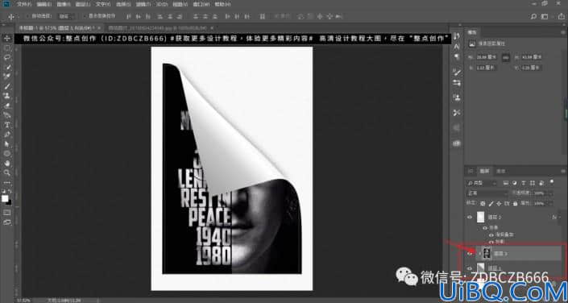The image size is (568, 303).
Task: Open the Edit Toolbar ellipsis menu
Action: (6, 183)
